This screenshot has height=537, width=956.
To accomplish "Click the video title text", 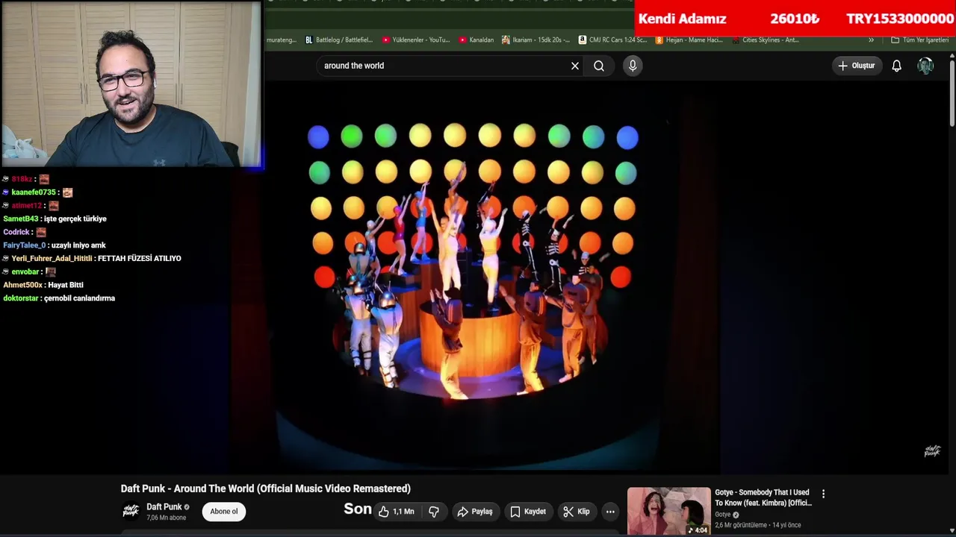I will [266, 489].
